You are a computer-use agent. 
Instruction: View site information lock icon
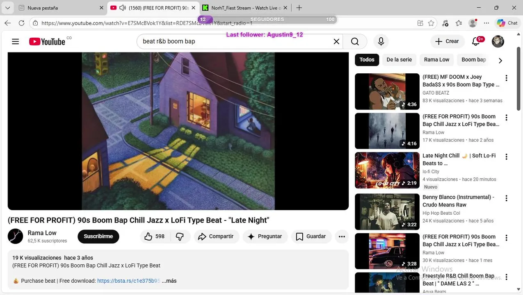coord(36,23)
